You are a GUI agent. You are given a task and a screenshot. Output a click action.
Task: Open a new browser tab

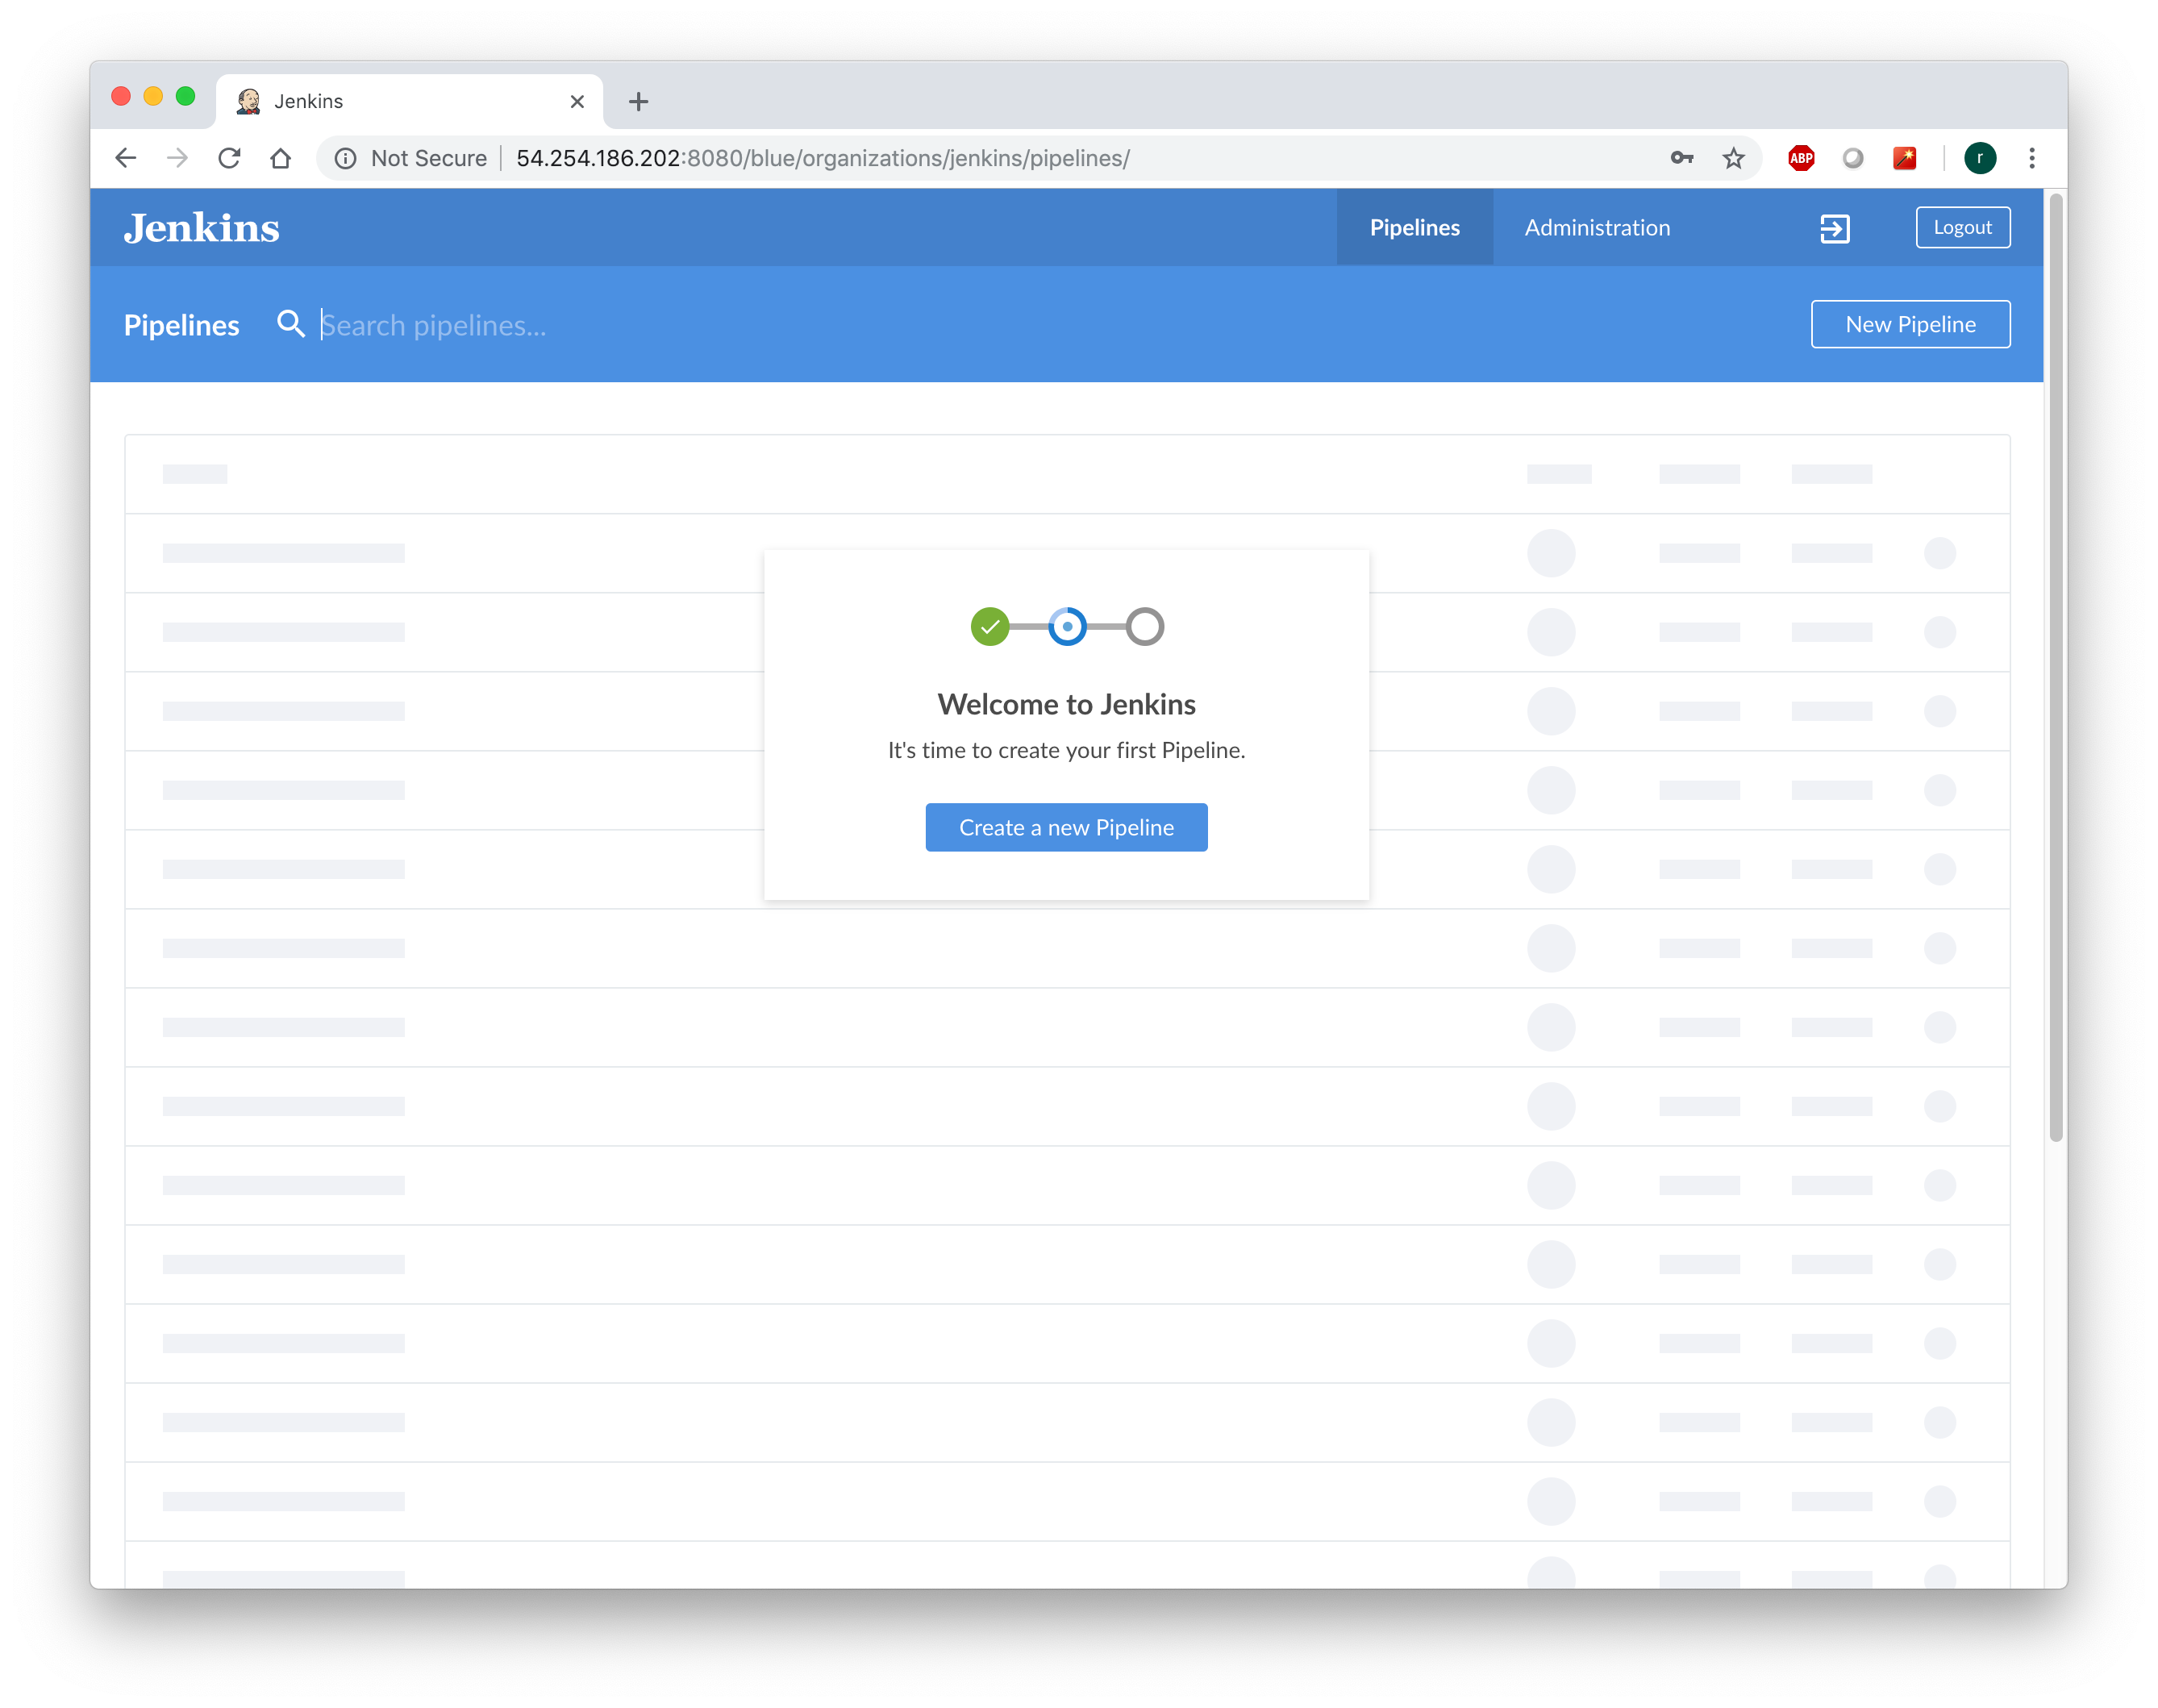[x=638, y=101]
